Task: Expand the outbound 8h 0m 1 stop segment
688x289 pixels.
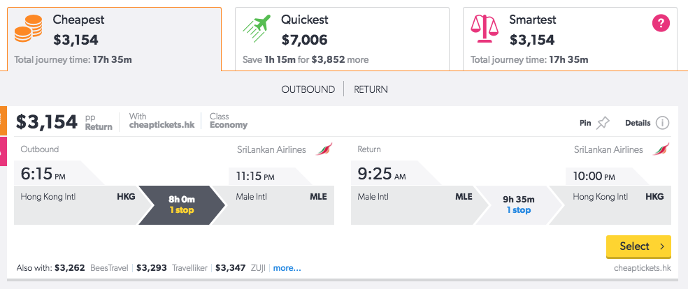Action: [x=182, y=205]
